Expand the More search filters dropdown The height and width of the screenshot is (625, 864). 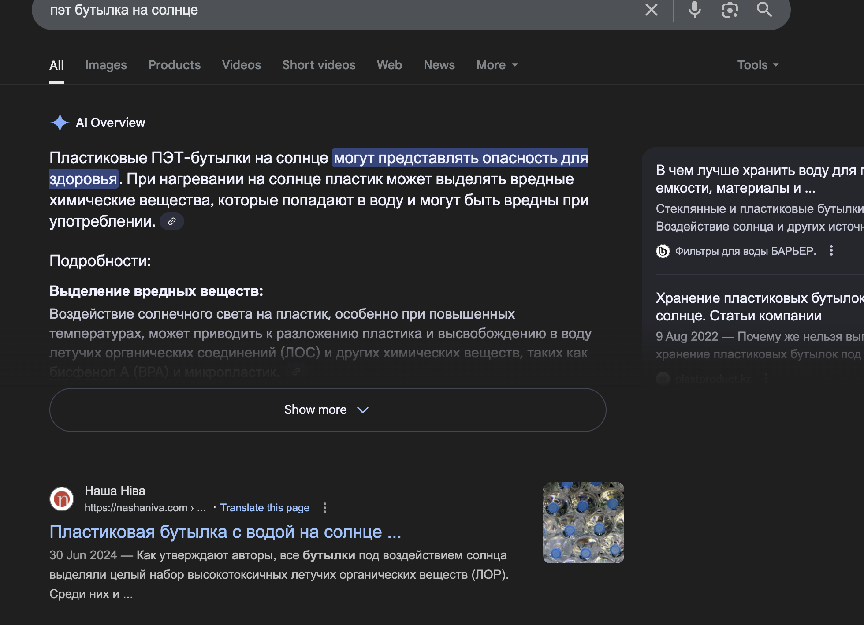497,65
